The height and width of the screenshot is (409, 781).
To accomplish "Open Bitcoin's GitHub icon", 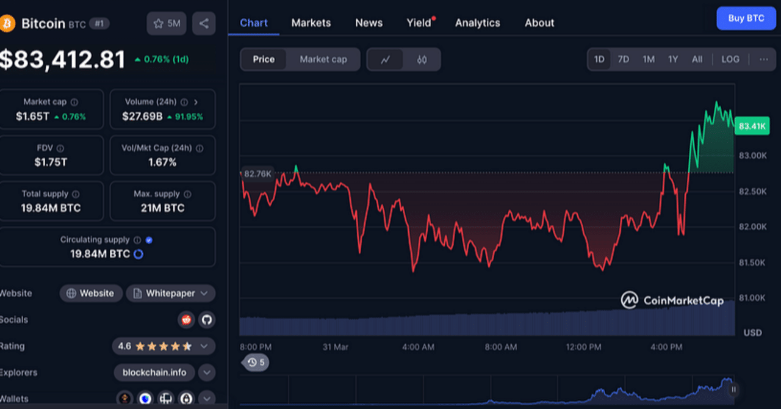I will point(206,319).
